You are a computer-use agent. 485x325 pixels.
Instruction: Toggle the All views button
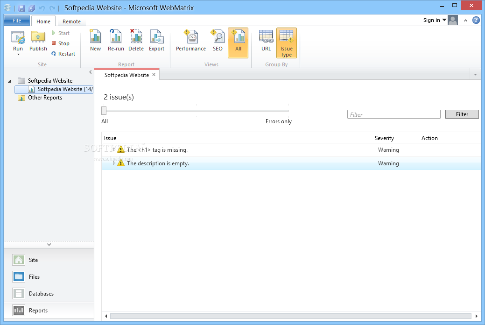coord(238,42)
